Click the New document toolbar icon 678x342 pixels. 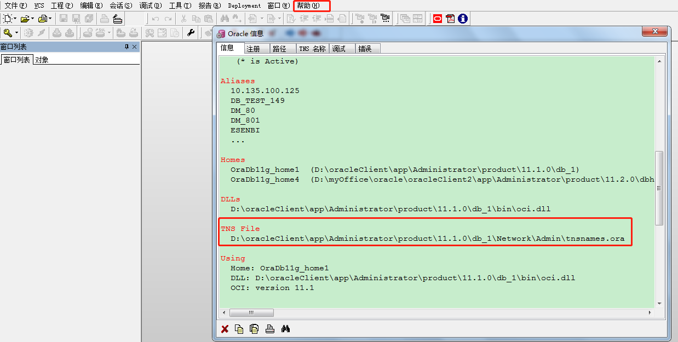click(x=8, y=19)
